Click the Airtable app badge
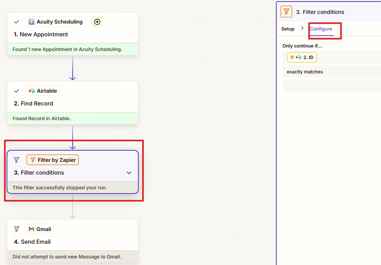Viewport: 381px width, 265px height. 43,91
